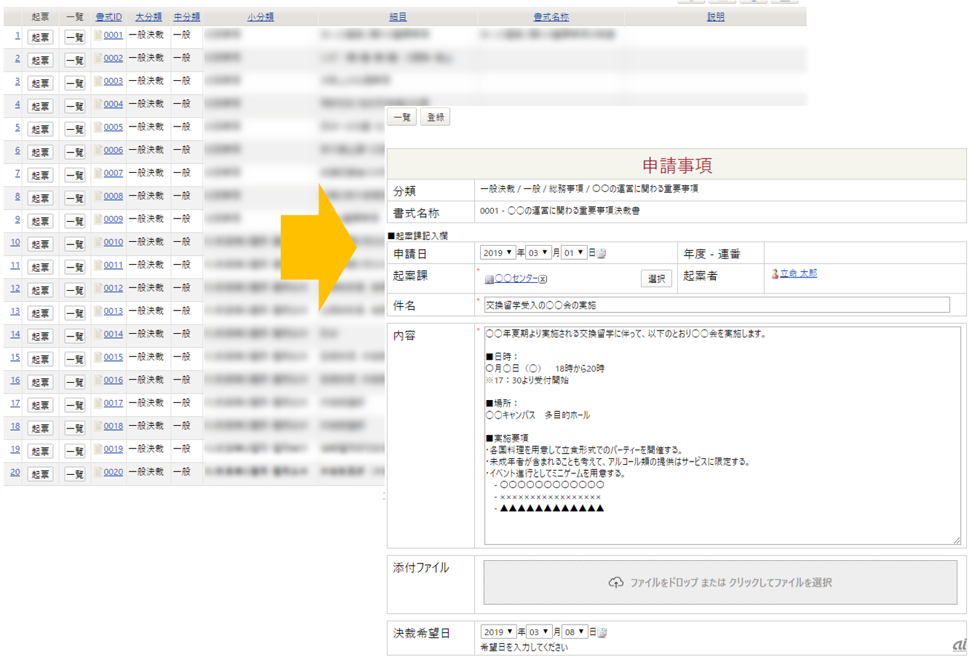972x657 pixels.
Task: Open the 決裁希望日 month dropdown showing 03
Action: [x=538, y=632]
